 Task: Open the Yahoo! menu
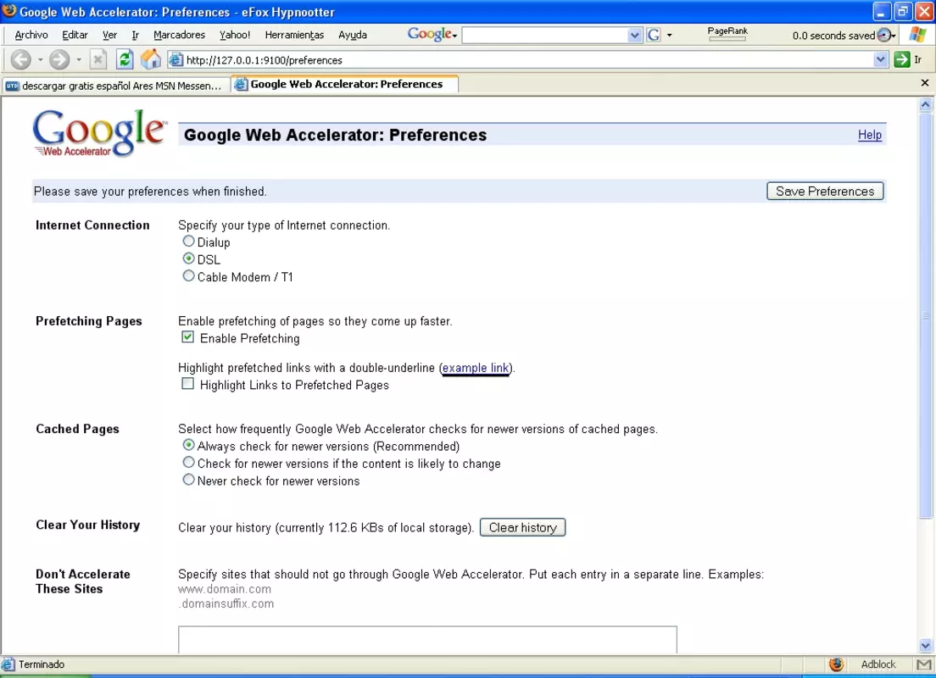pyautogui.click(x=235, y=36)
